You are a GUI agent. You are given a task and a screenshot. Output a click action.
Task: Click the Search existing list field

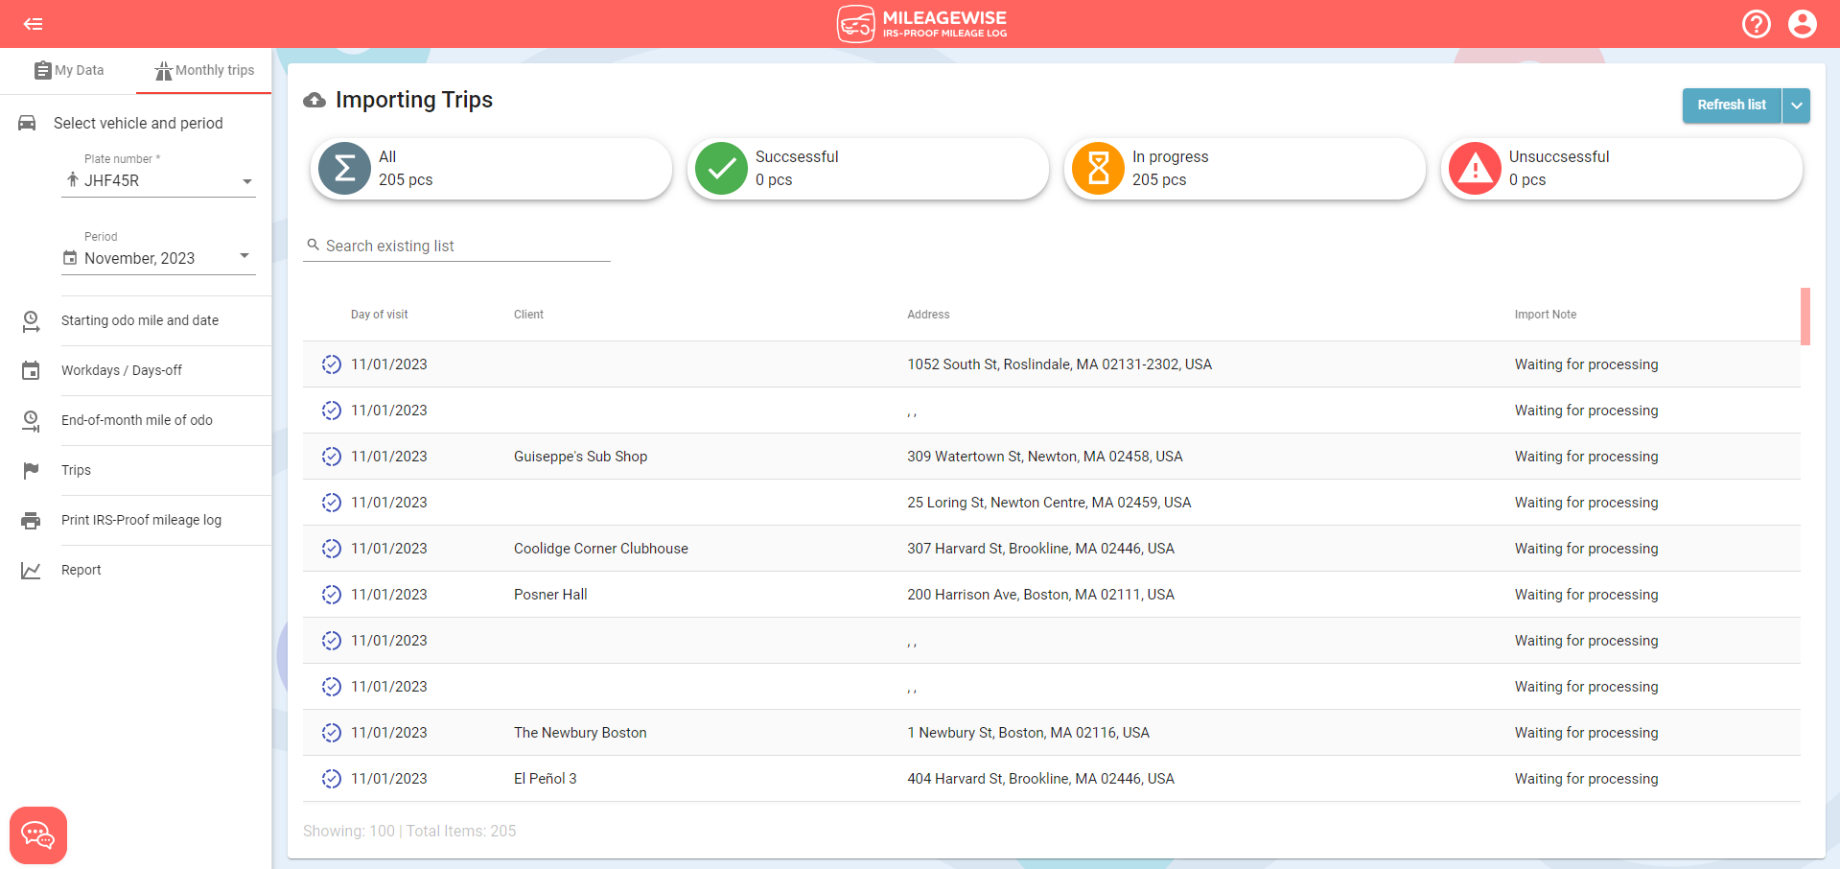coord(466,246)
